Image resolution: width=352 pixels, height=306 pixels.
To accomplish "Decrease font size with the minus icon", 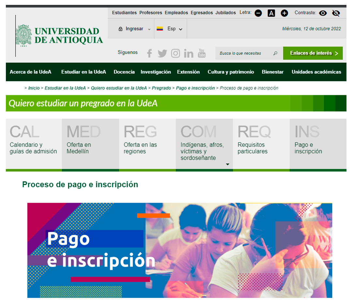I will 258,13.
